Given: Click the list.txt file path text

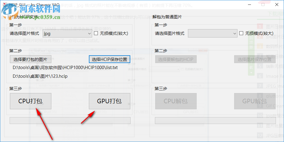Looking at the screenshot, I should [65, 68].
